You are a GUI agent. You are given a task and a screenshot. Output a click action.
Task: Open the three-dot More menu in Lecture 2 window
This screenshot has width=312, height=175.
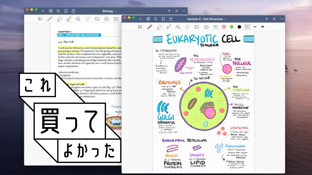(282, 19)
